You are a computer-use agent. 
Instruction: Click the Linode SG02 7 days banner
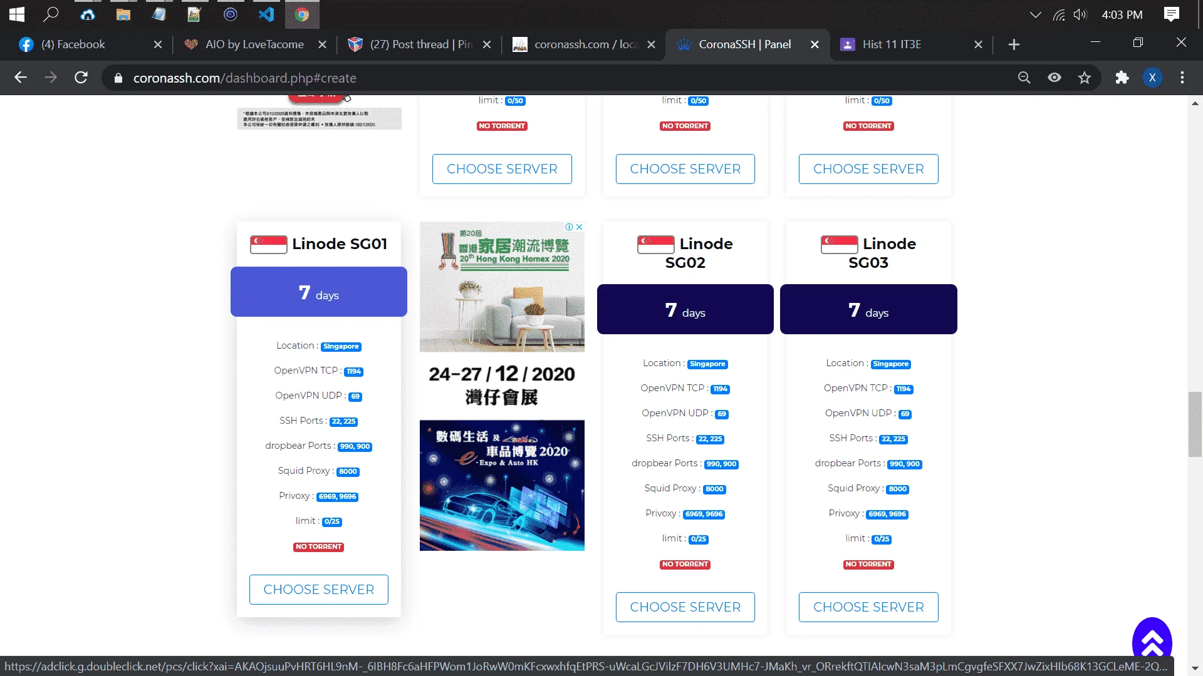(x=685, y=309)
